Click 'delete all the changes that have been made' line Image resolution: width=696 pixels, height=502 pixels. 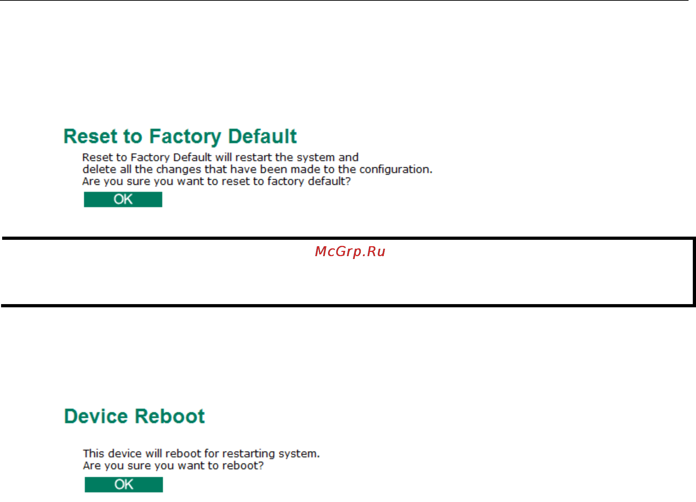click(257, 169)
